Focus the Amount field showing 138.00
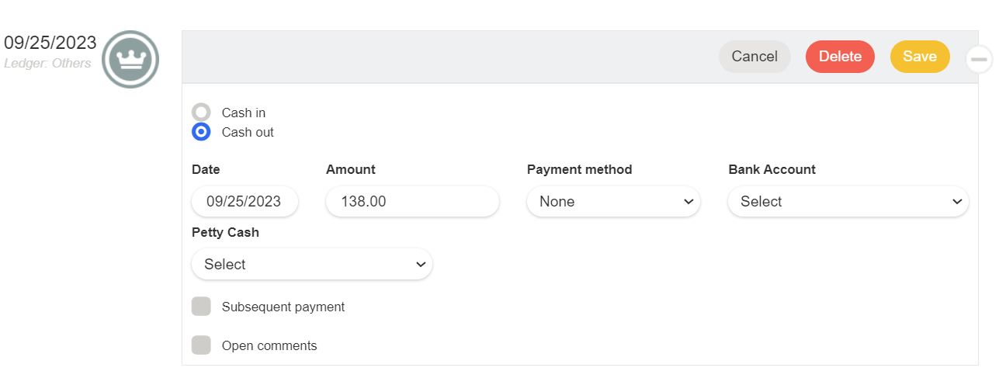Viewport: 999px width, 392px height. 412,202
